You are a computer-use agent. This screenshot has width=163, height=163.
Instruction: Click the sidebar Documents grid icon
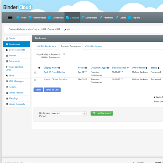click(7, 61)
